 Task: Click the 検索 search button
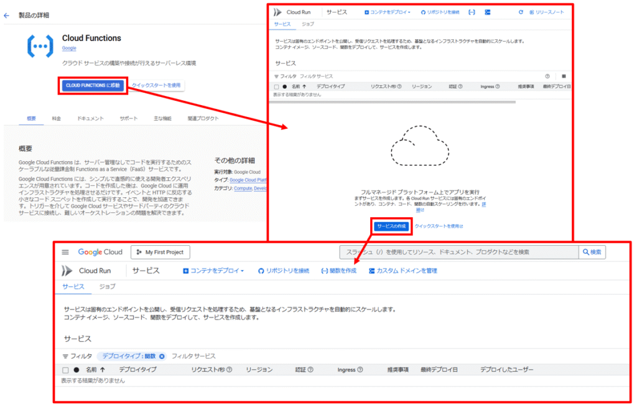click(x=592, y=252)
